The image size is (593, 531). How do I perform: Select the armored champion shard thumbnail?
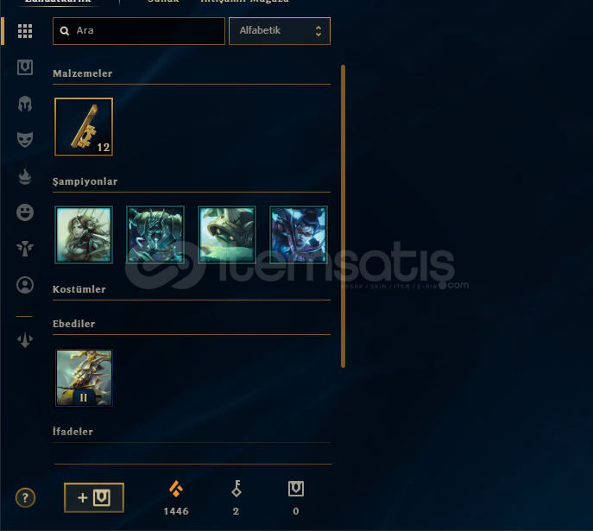click(x=155, y=235)
